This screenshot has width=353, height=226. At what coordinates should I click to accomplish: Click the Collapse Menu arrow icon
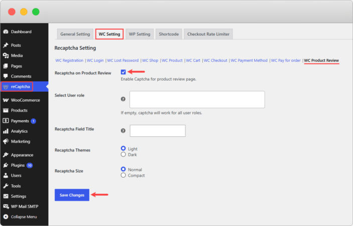[x=6, y=217]
